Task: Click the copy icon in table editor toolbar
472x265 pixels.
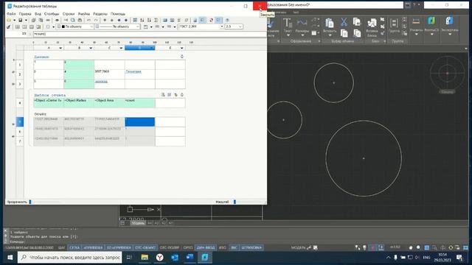Action: coord(73,20)
